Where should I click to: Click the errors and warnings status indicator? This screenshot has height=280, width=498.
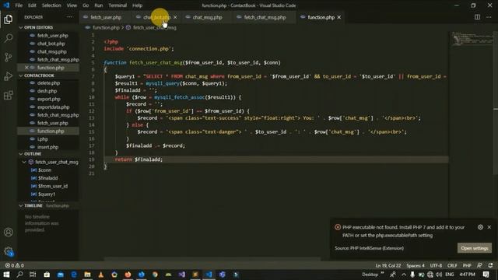tap(14, 265)
